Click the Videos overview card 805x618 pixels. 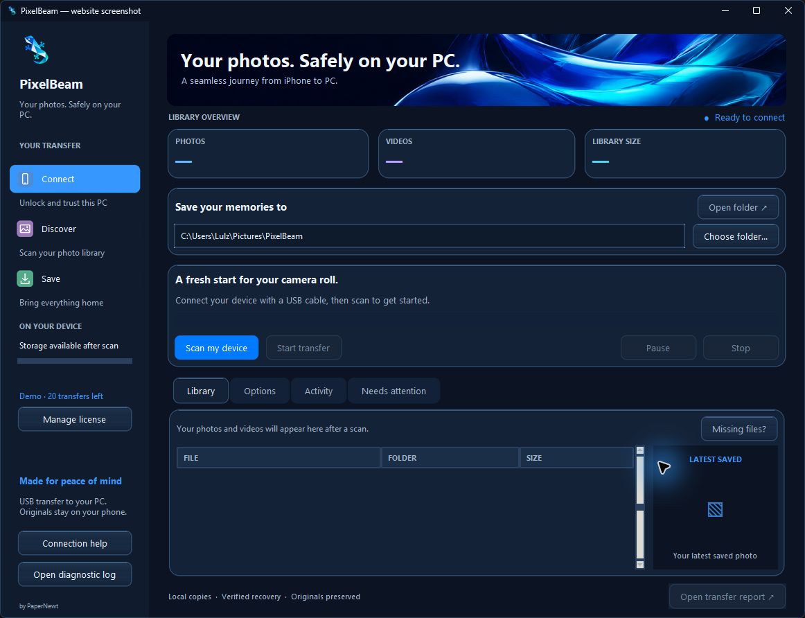pyautogui.click(x=477, y=154)
